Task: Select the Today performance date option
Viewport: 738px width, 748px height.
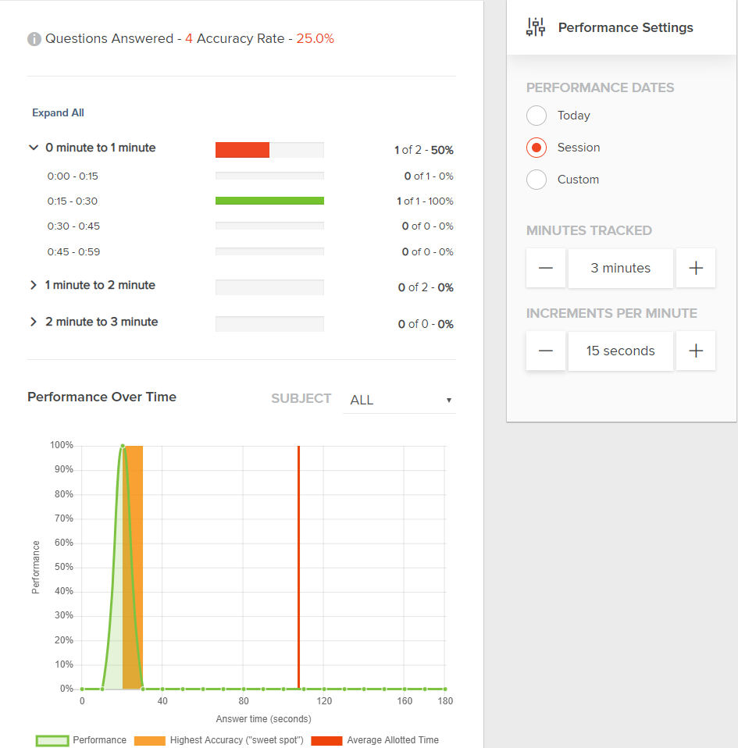Action: (x=537, y=116)
